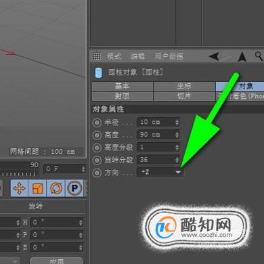Toggle the 半径 animation circle
Viewport: 264px width, 264px height.
97,123
